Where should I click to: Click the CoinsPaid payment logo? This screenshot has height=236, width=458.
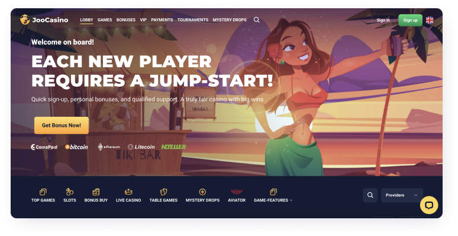pyautogui.click(x=44, y=147)
